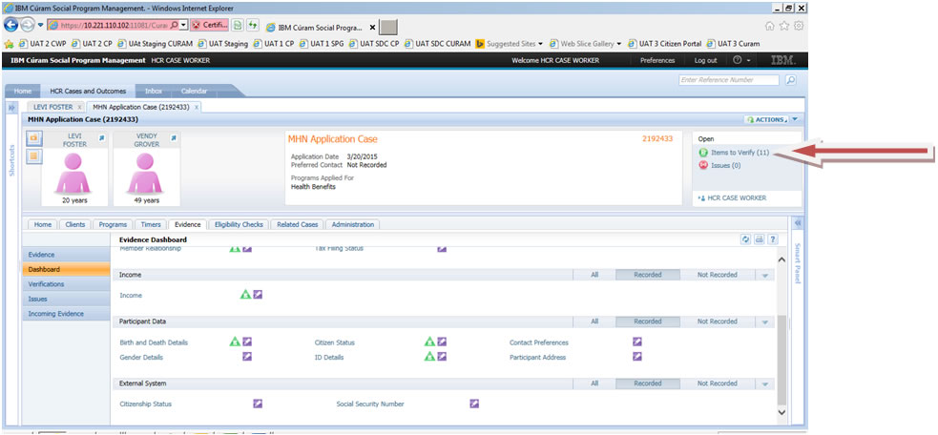Open the Income evidence pencil icon

258,295
